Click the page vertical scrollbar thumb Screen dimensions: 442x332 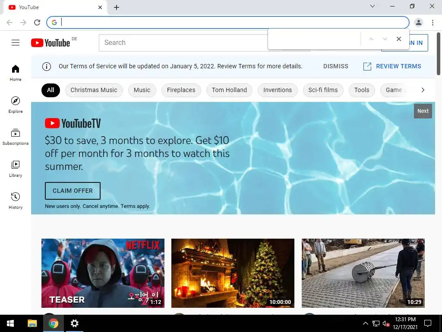click(439, 54)
